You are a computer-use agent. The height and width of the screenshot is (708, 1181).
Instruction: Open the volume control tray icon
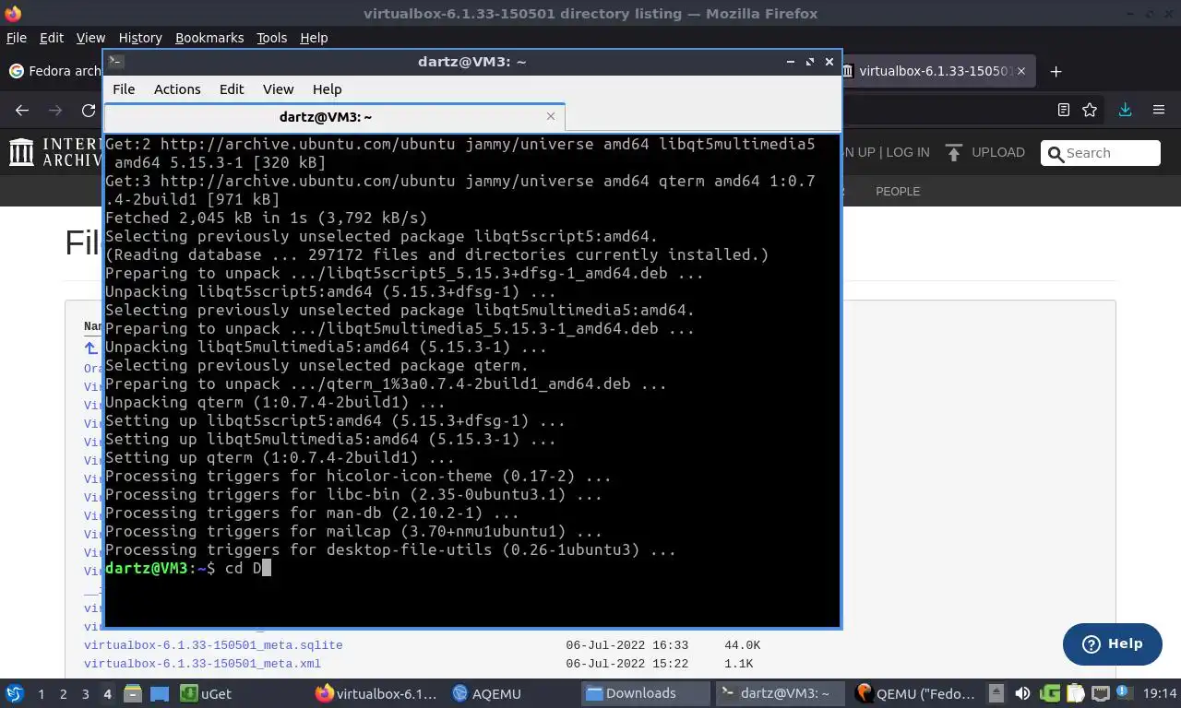1022,693
